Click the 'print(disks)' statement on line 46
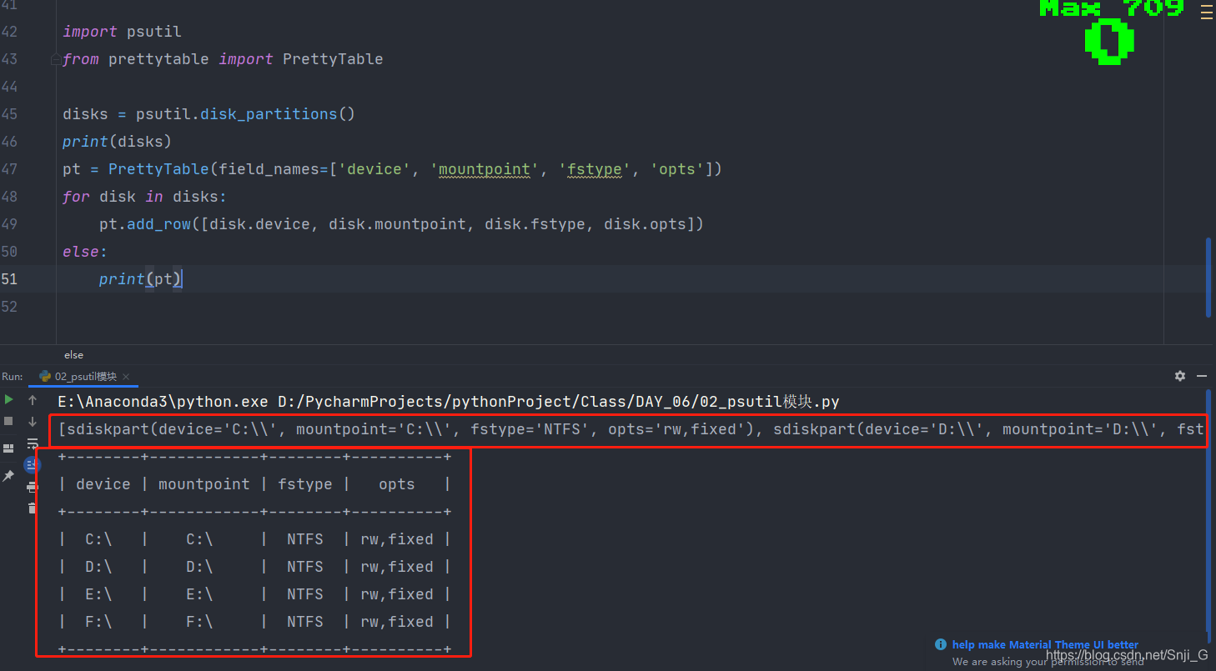Viewport: 1216px width, 671px height. click(x=117, y=142)
